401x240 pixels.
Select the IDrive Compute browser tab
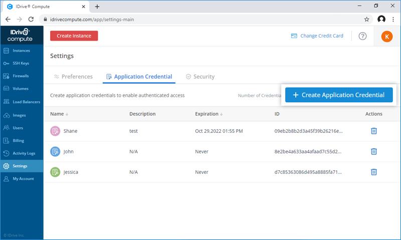pyautogui.click(x=46, y=7)
